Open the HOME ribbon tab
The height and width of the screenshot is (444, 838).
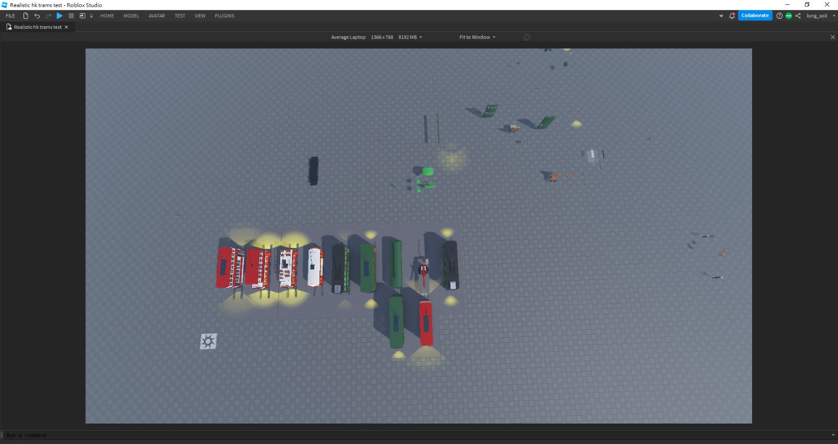[107, 16]
